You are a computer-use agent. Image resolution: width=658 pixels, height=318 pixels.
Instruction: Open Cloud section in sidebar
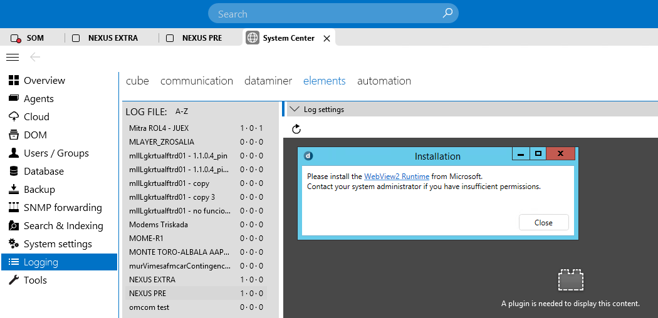36,117
